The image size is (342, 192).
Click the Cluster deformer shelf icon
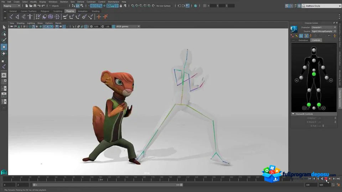[x=57, y=17]
